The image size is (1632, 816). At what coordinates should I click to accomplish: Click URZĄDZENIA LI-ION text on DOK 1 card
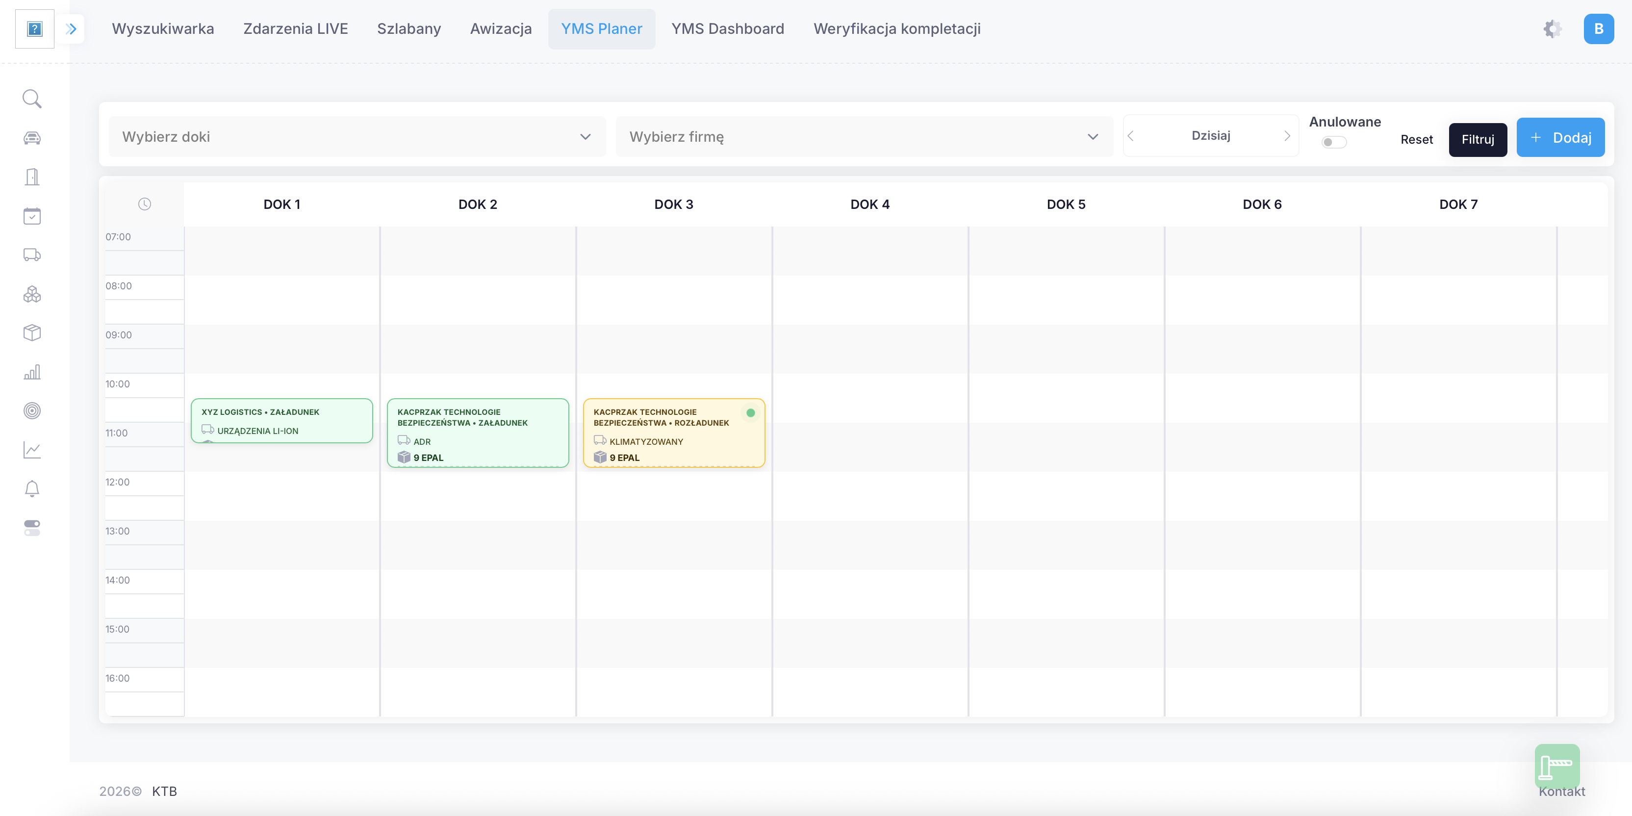(x=258, y=431)
